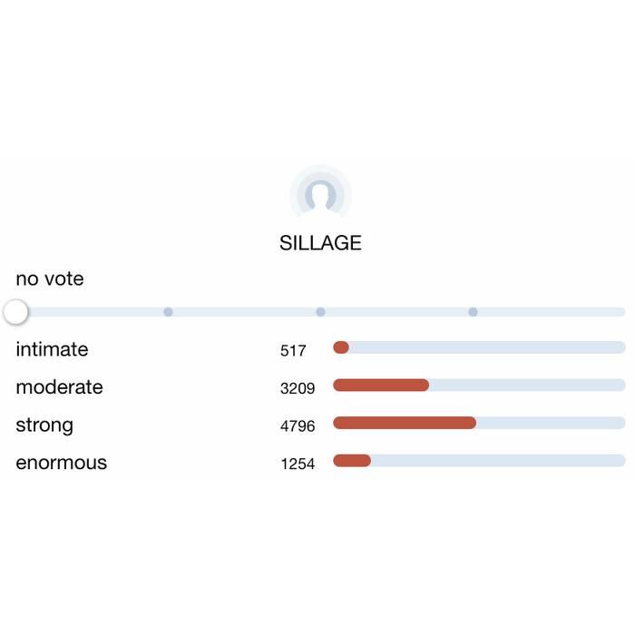Pick the 'enormous' sillage label
635x635 pixels.
(61, 463)
